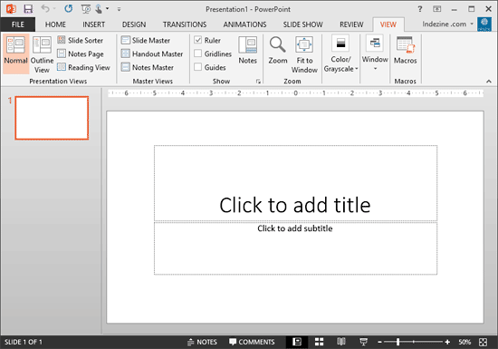Toggle NOTES in status bar
The image size is (498, 349).
[x=202, y=342]
